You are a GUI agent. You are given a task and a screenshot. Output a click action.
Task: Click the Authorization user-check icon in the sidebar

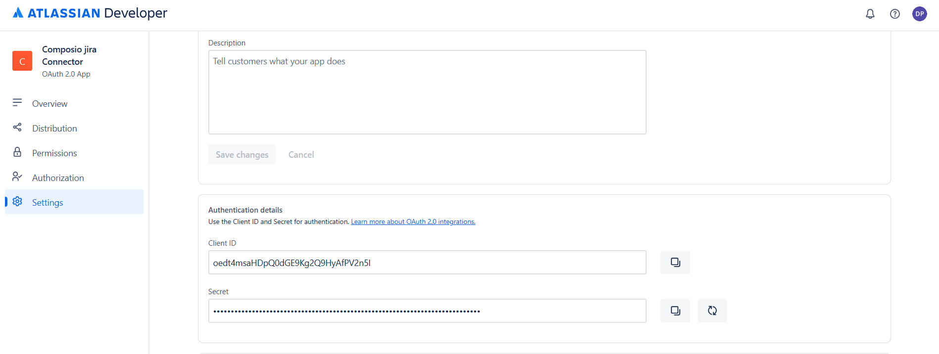pos(17,177)
